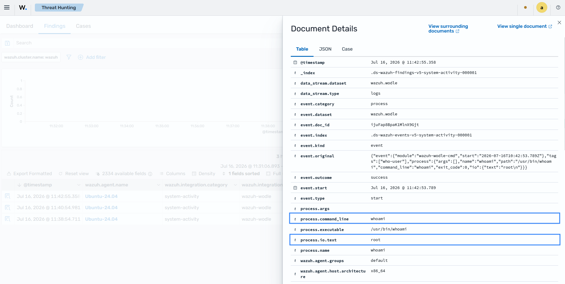
Task: Click Export Formatted button
Action: (29, 174)
